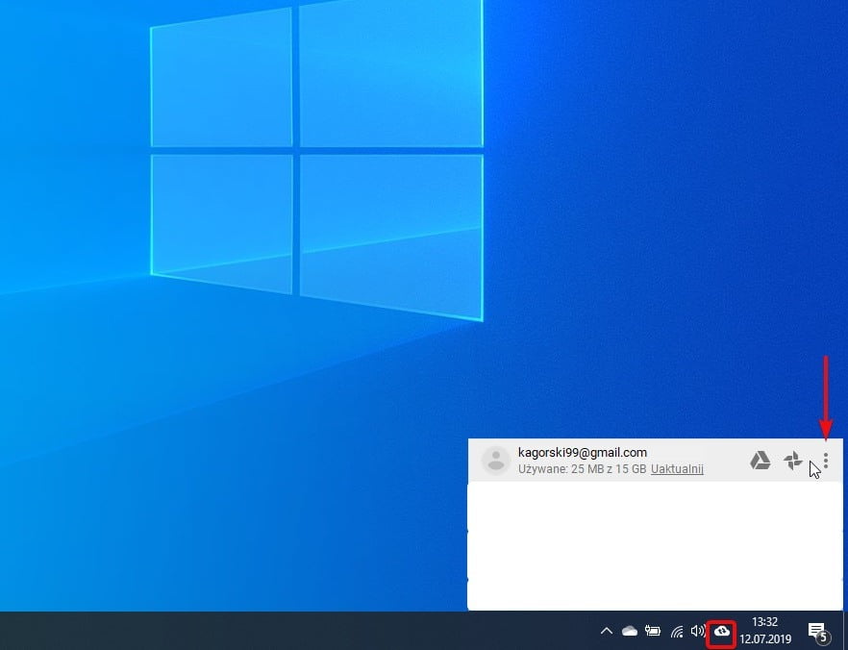
Task: Expand hidden system tray icons chevron
Action: click(606, 631)
